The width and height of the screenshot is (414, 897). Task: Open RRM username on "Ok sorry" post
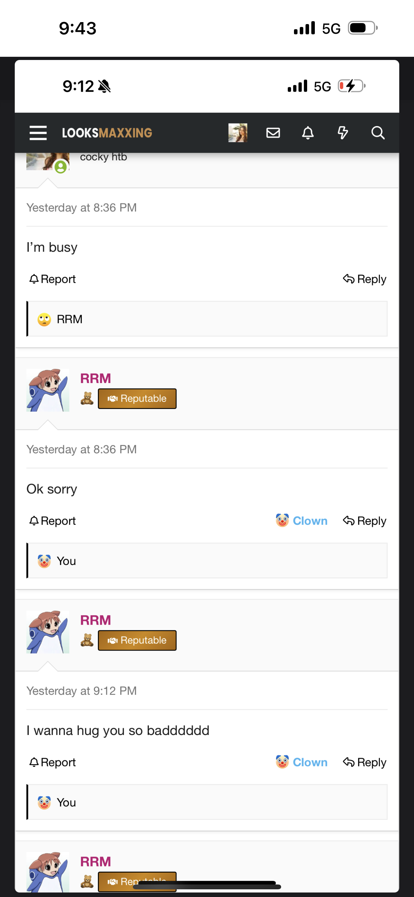96,378
